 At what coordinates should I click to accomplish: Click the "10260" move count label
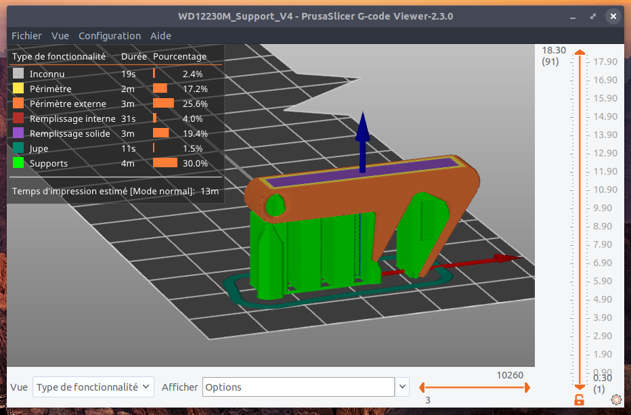[510, 375]
